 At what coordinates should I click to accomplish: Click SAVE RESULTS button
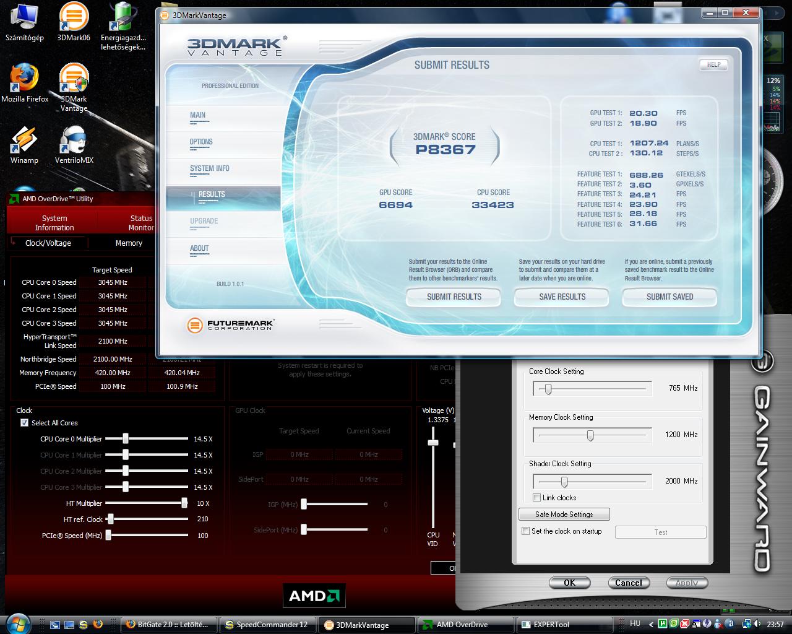click(562, 297)
